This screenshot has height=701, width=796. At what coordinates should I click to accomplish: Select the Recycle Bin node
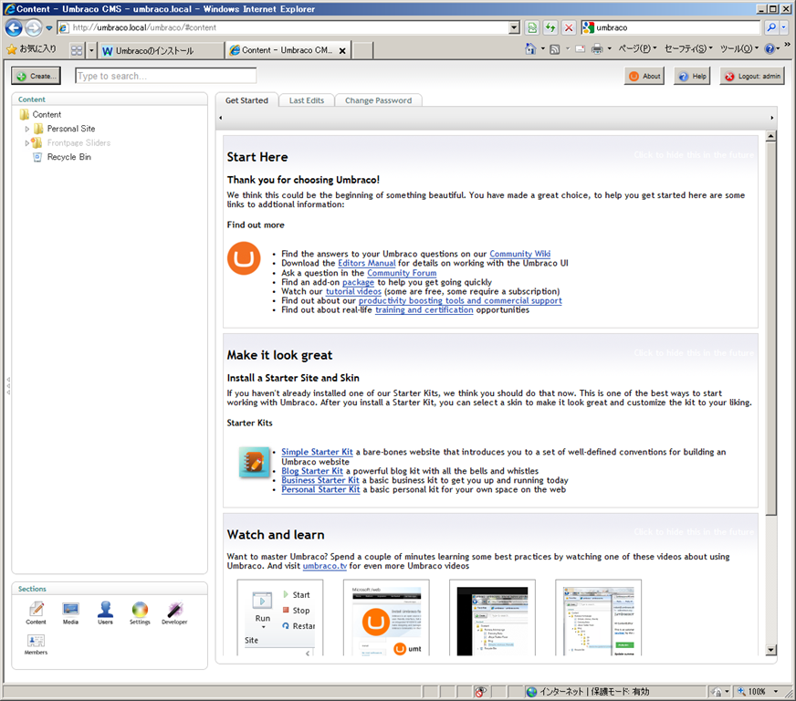[x=69, y=157]
